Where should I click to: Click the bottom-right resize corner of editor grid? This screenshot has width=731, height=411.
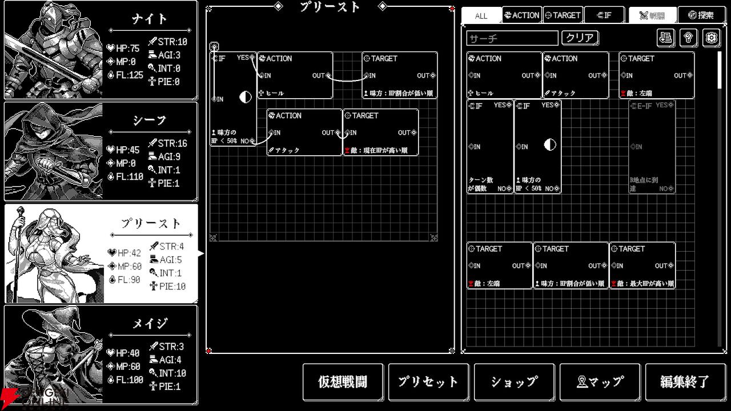[434, 237]
